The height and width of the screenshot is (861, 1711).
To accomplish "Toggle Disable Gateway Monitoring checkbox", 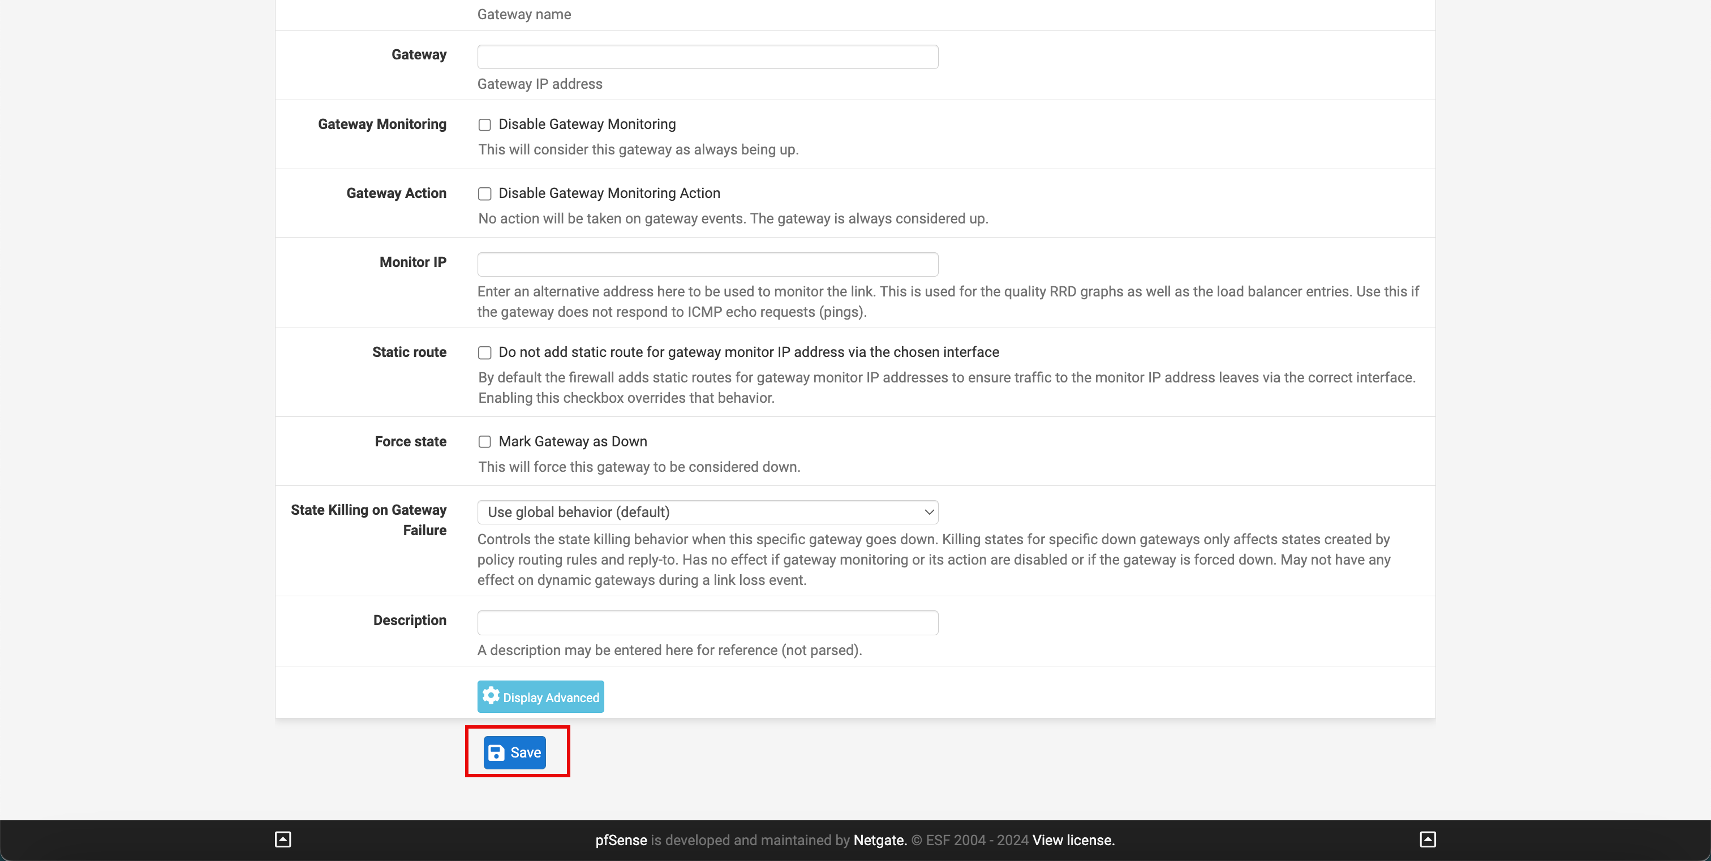I will tap(484, 124).
